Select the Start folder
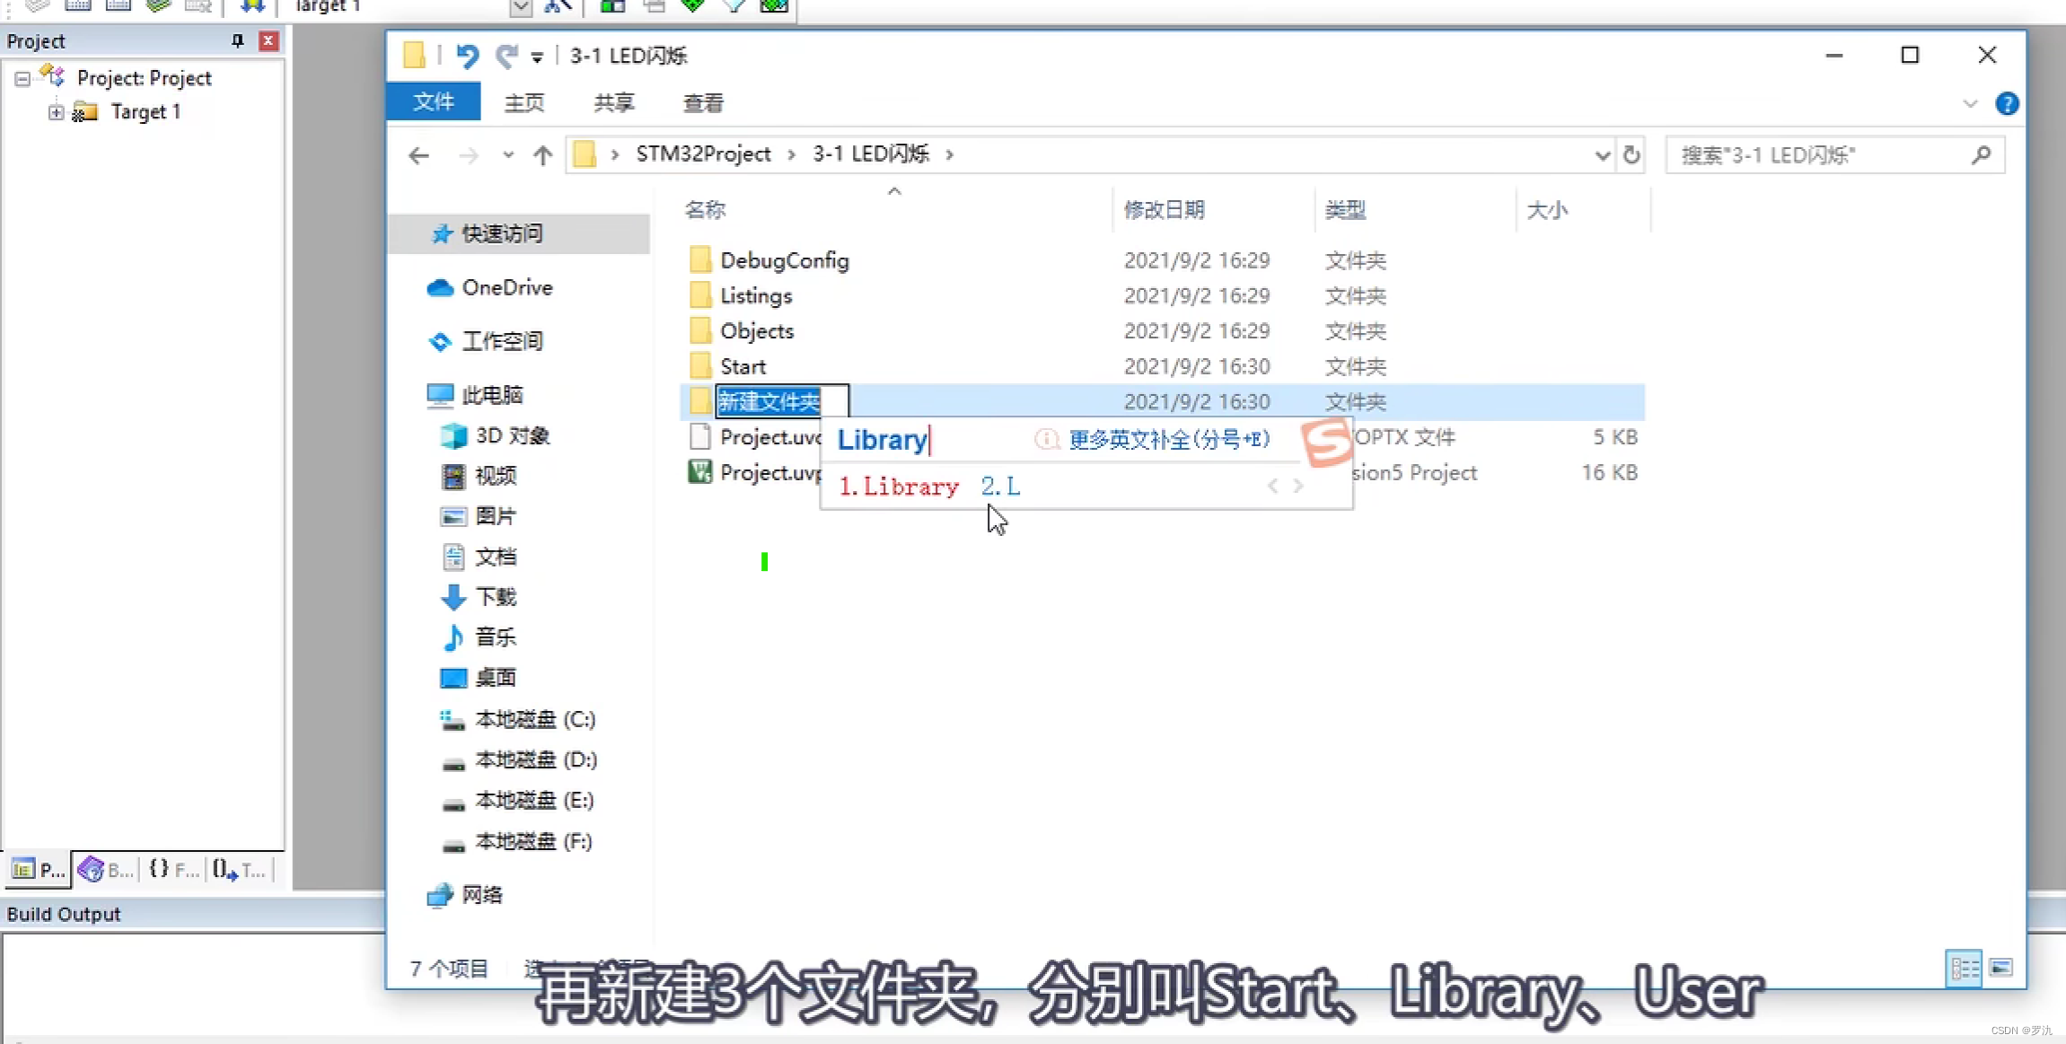The width and height of the screenshot is (2066, 1044). click(743, 366)
